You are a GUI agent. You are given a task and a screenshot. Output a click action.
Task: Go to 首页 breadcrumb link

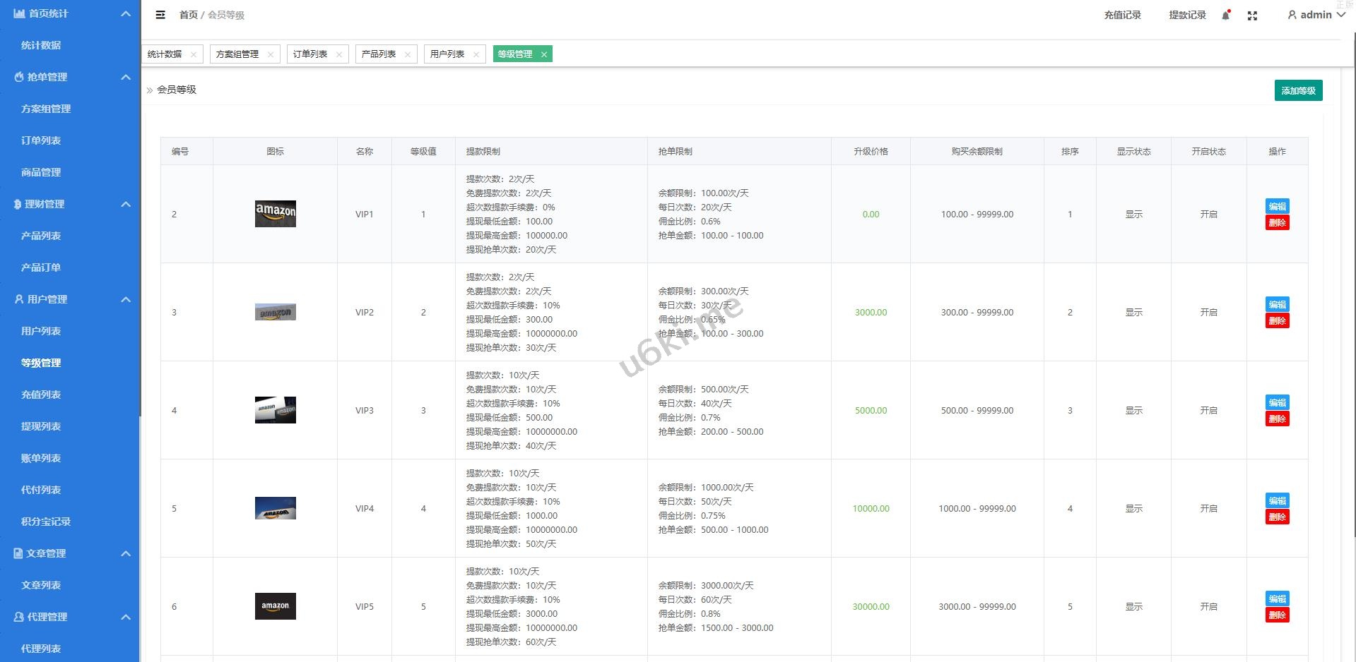188,15
